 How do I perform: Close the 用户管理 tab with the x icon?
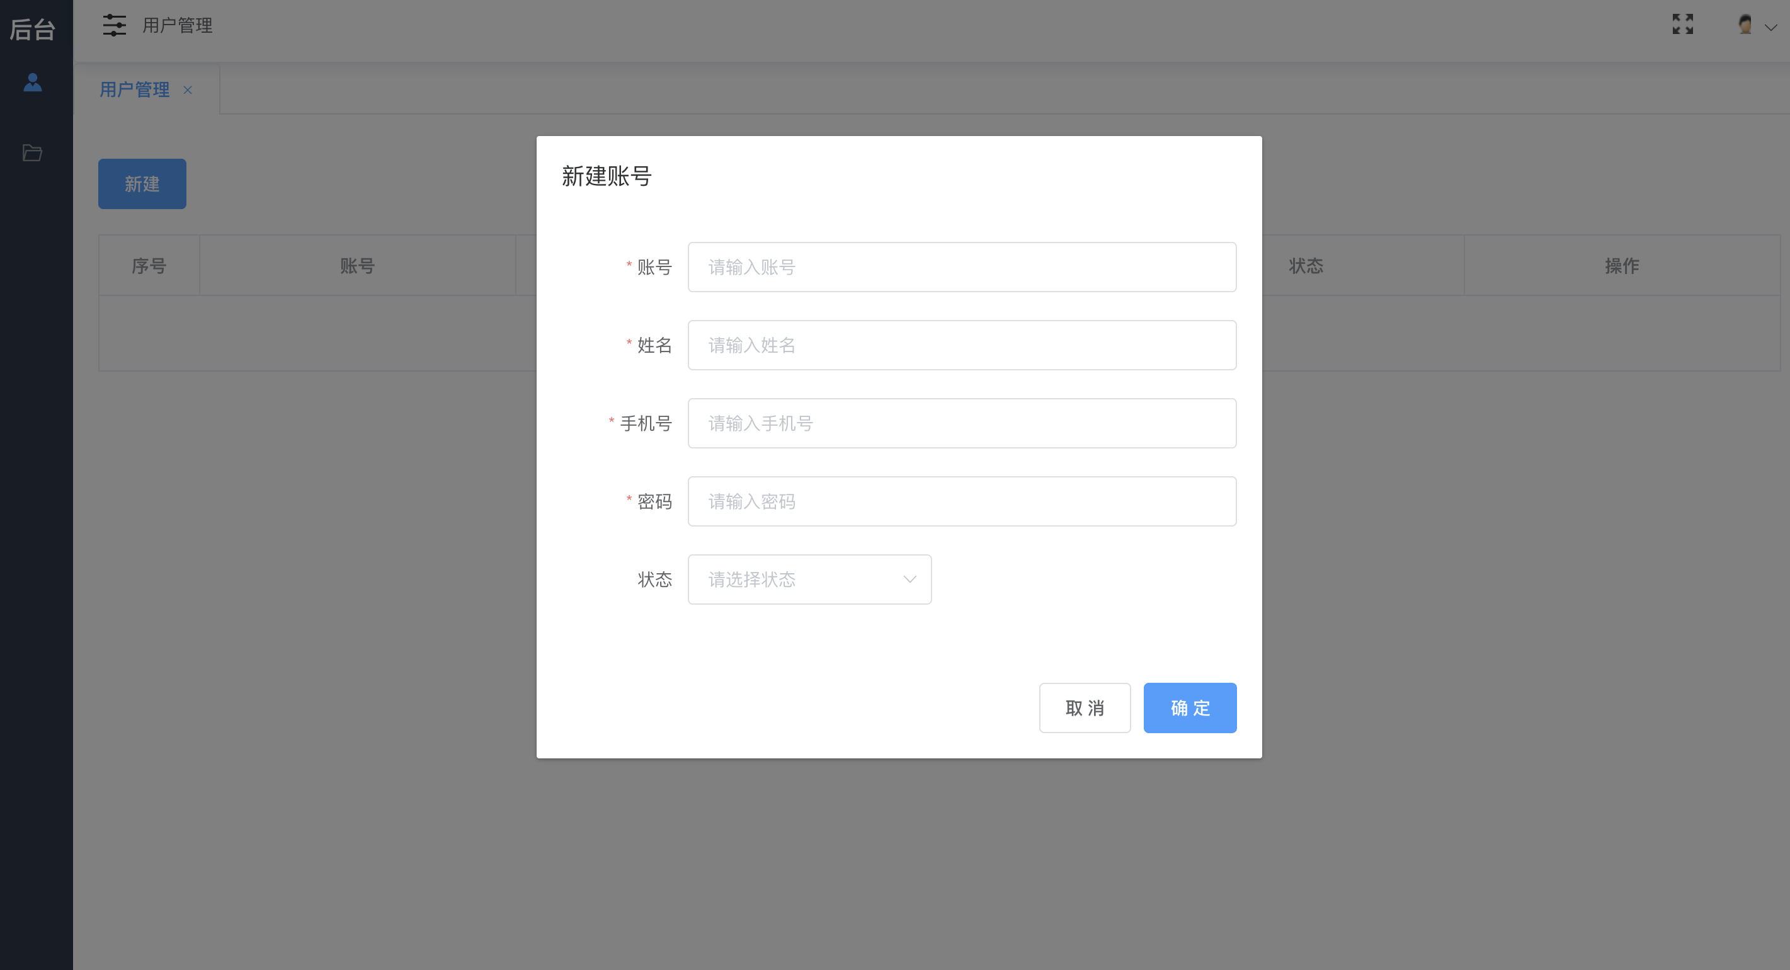coord(188,90)
